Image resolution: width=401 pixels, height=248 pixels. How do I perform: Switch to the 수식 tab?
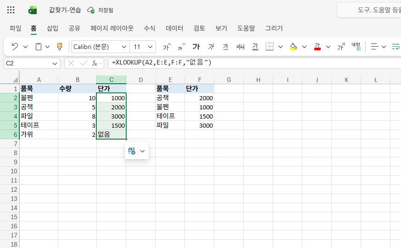pos(150,28)
